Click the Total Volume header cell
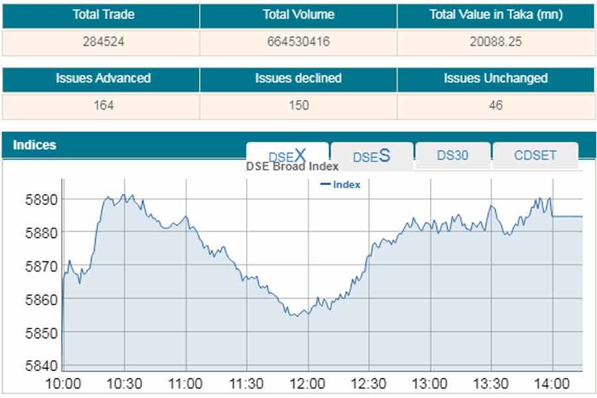This screenshot has width=597, height=398. click(298, 15)
